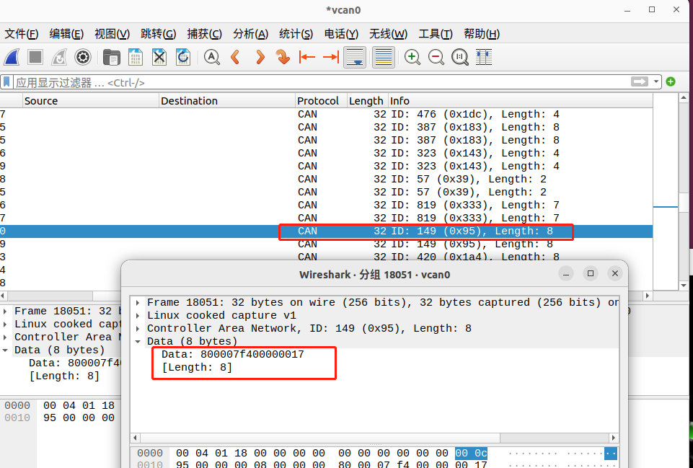This screenshot has height=468, width=693.
Task: Jump to last packet
Action: [330, 58]
